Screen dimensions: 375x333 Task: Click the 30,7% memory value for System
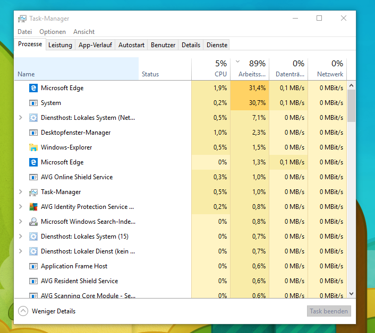pos(250,103)
